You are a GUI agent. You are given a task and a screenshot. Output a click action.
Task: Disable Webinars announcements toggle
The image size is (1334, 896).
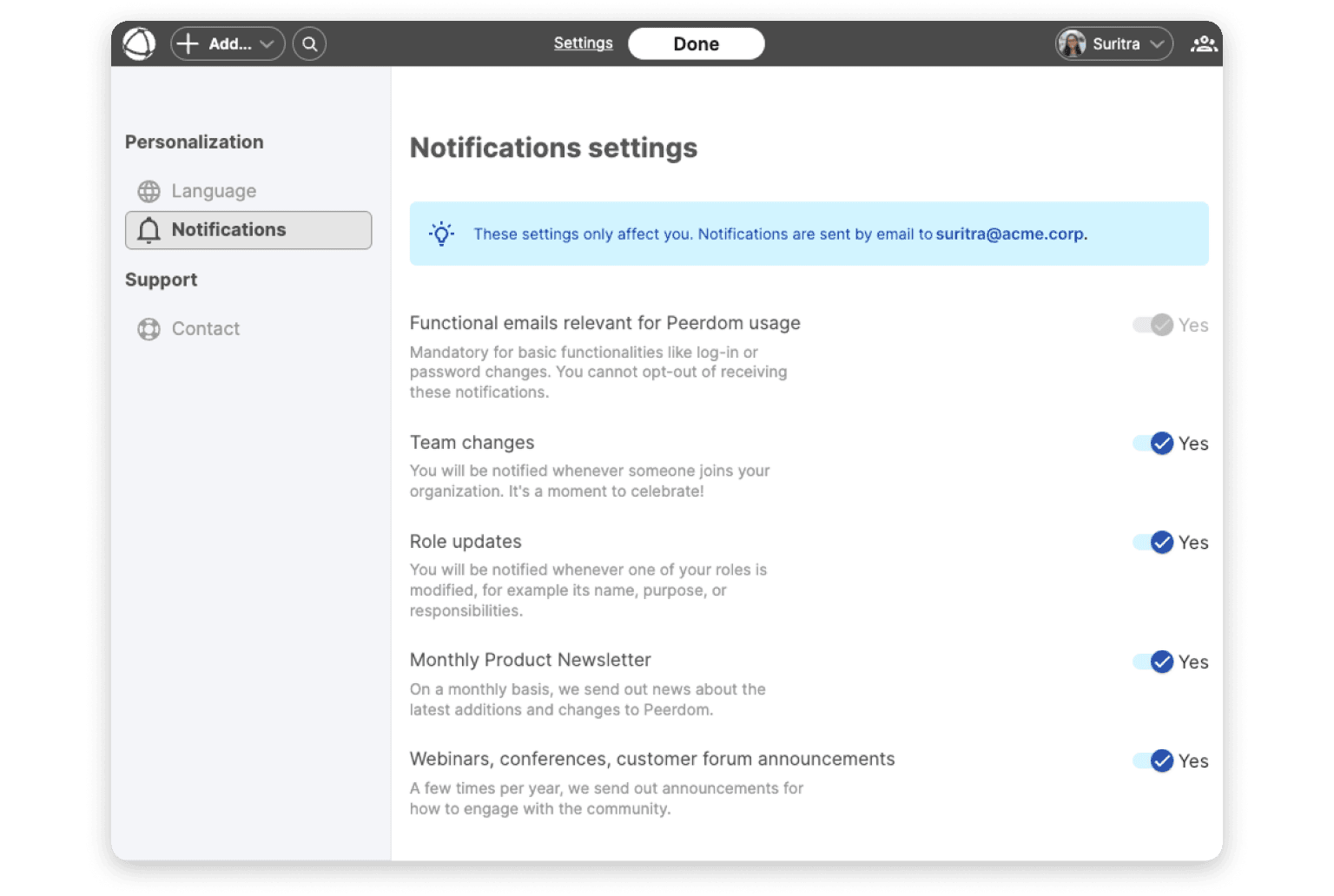coord(1153,761)
